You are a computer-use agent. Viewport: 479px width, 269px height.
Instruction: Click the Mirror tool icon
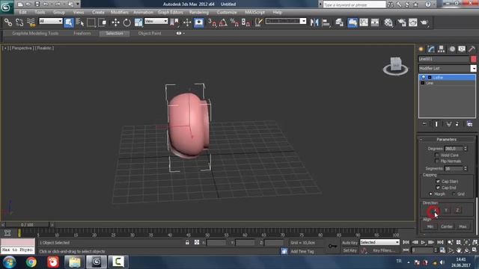314,22
